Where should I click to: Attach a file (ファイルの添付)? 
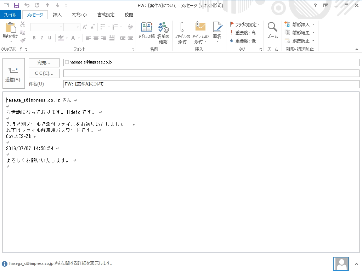pyautogui.click(x=182, y=32)
